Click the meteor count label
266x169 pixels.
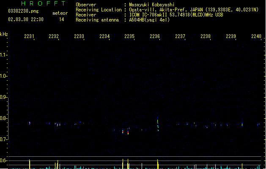pyautogui.click(x=60, y=13)
